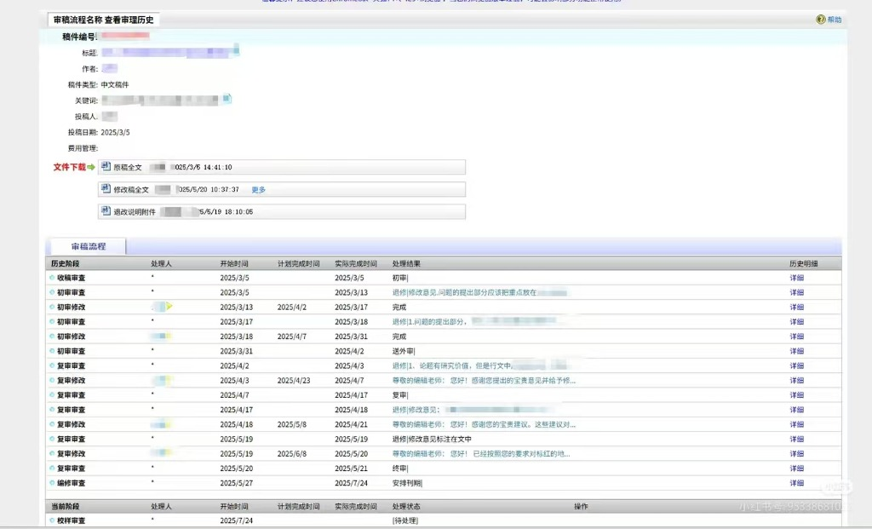
Task: Open 详细 for the 初审修改 row dated 2025/3/13
Action: click(796, 307)
